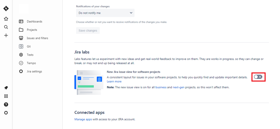Click the Git icon in sidebar
The height and width of the screenshot is (129, 280).
(x=21, y=46)
